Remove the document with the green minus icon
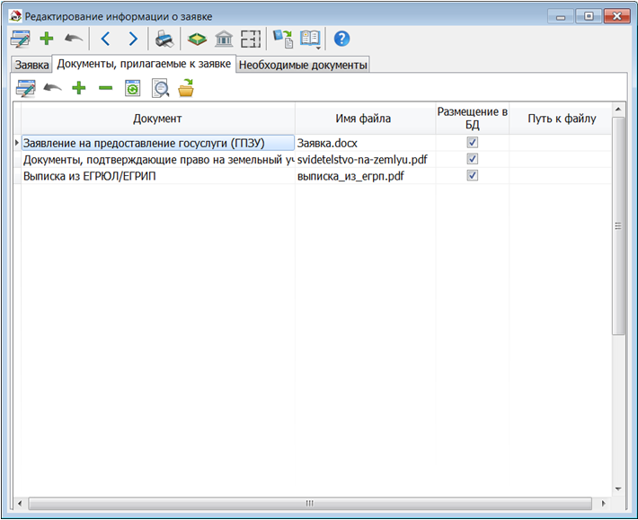The height and width of the screenshot is (520, 638). pyautogui.click(x=105, y=88)
